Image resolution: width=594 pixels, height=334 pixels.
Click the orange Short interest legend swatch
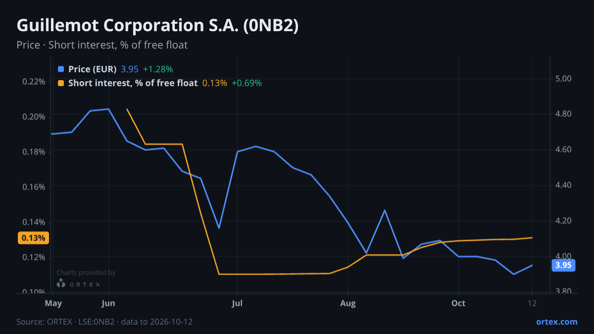tap(61, 83)
